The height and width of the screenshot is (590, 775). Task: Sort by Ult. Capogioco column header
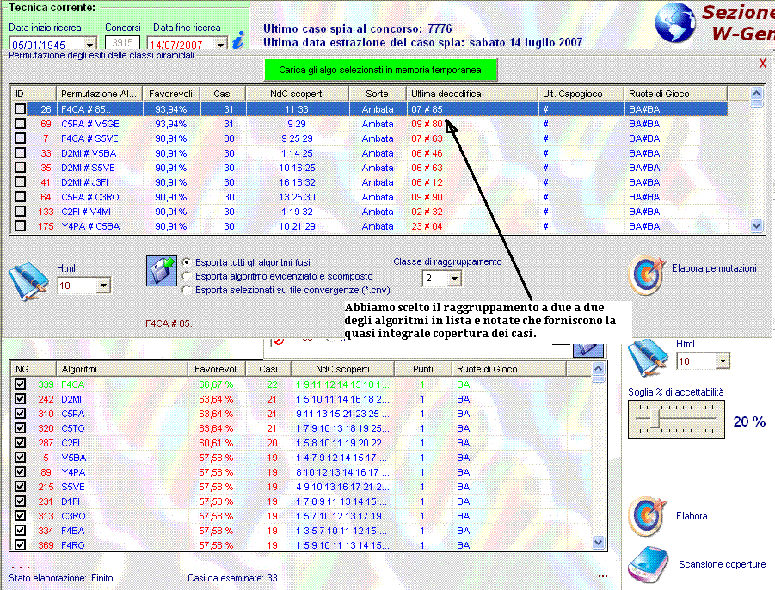pos(581,94)
